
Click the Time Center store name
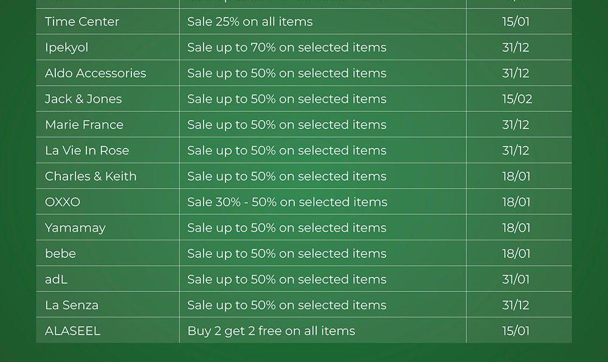coord(82,22)
